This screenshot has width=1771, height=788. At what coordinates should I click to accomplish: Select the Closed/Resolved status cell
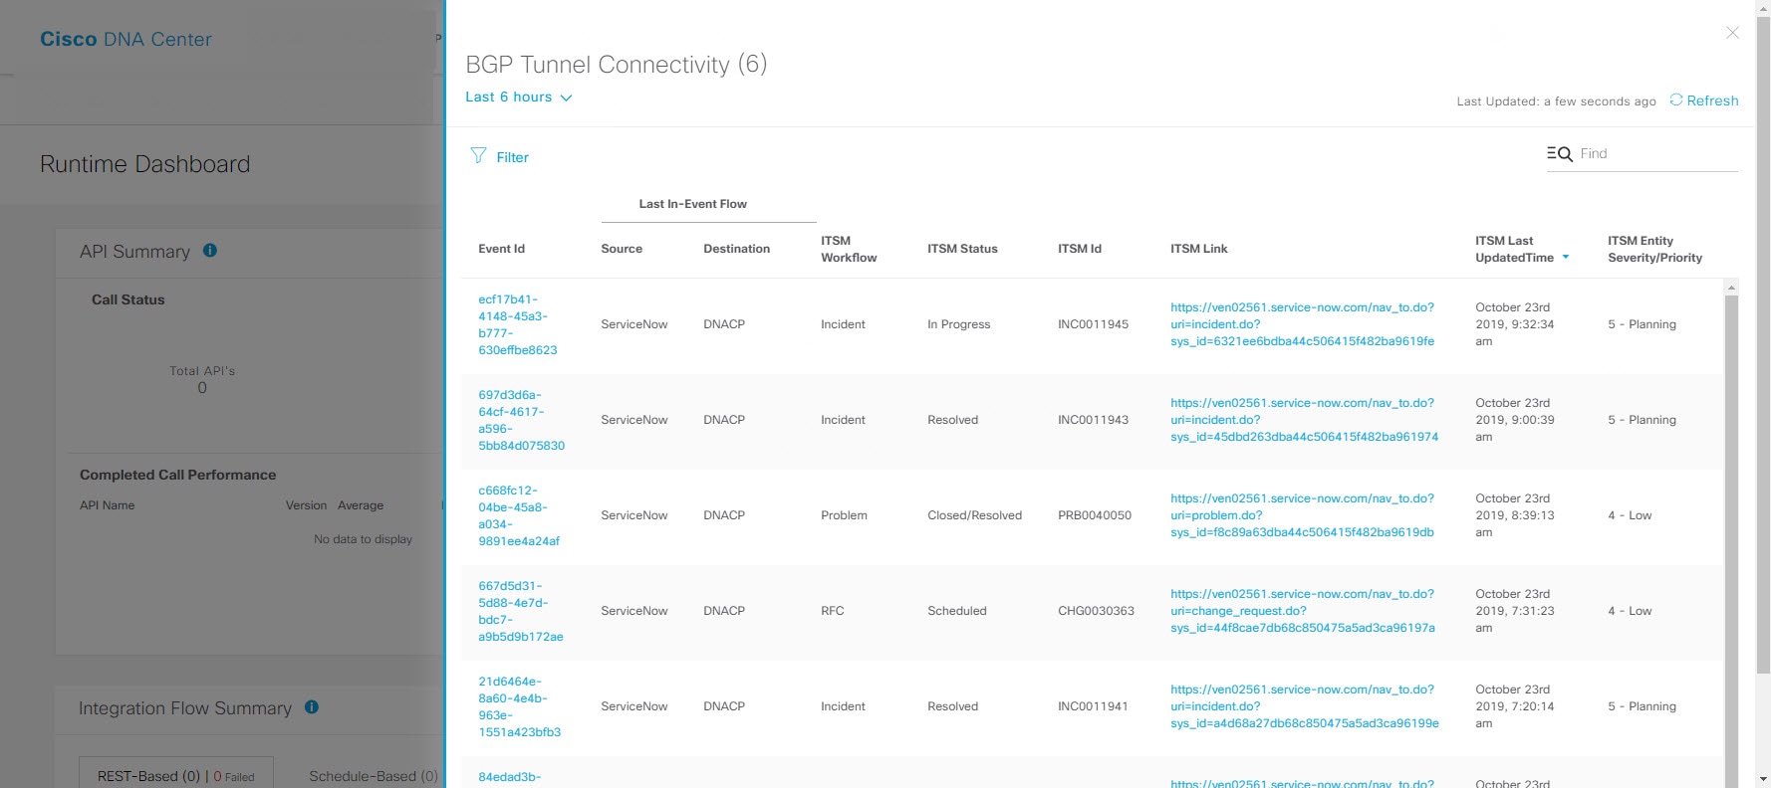(x=974, y=515)
